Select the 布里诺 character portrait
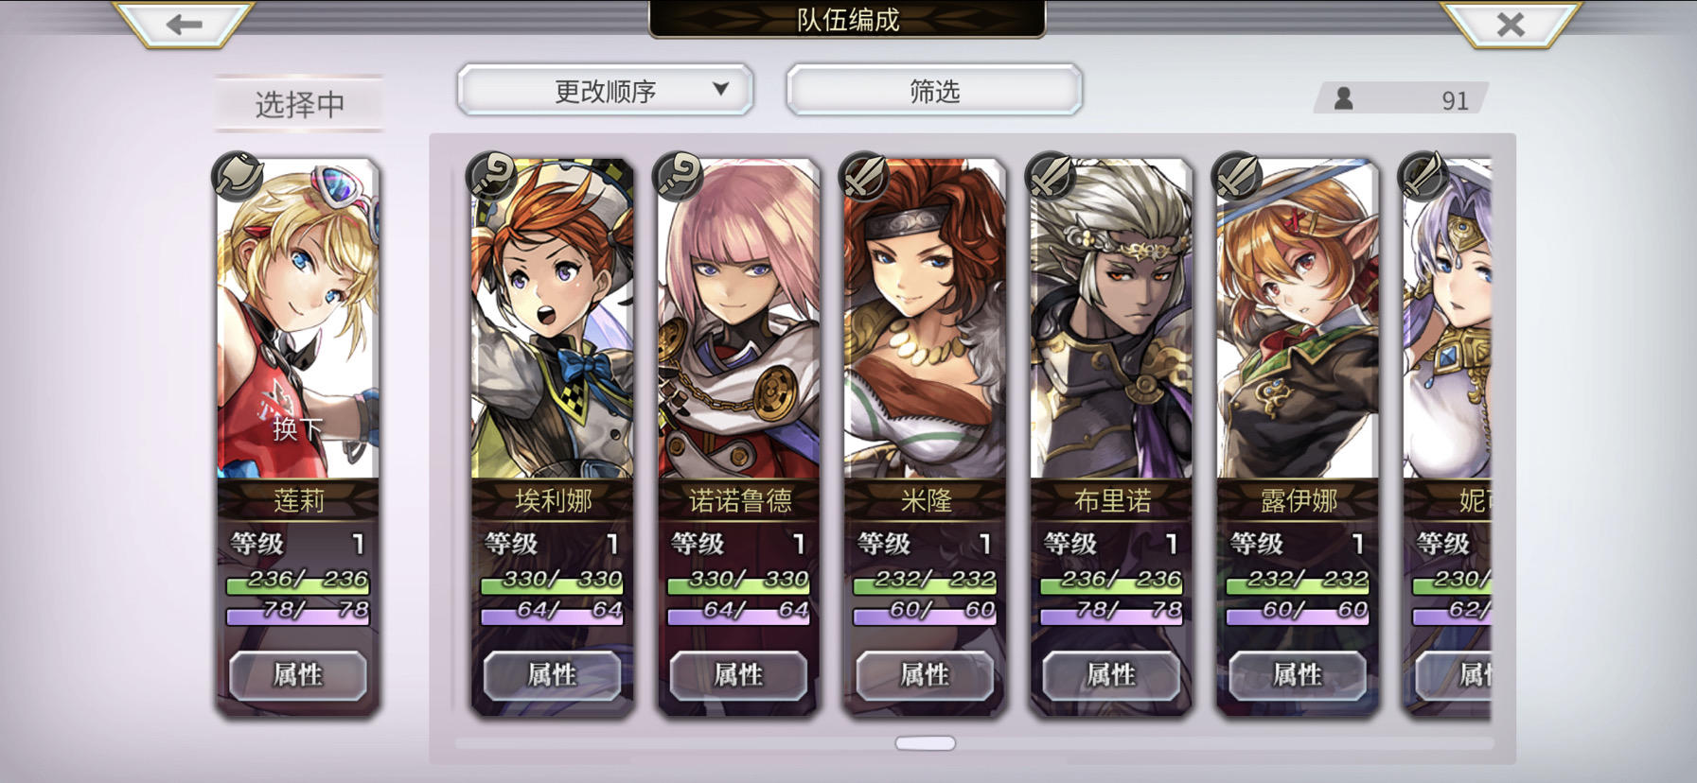 1111,320
